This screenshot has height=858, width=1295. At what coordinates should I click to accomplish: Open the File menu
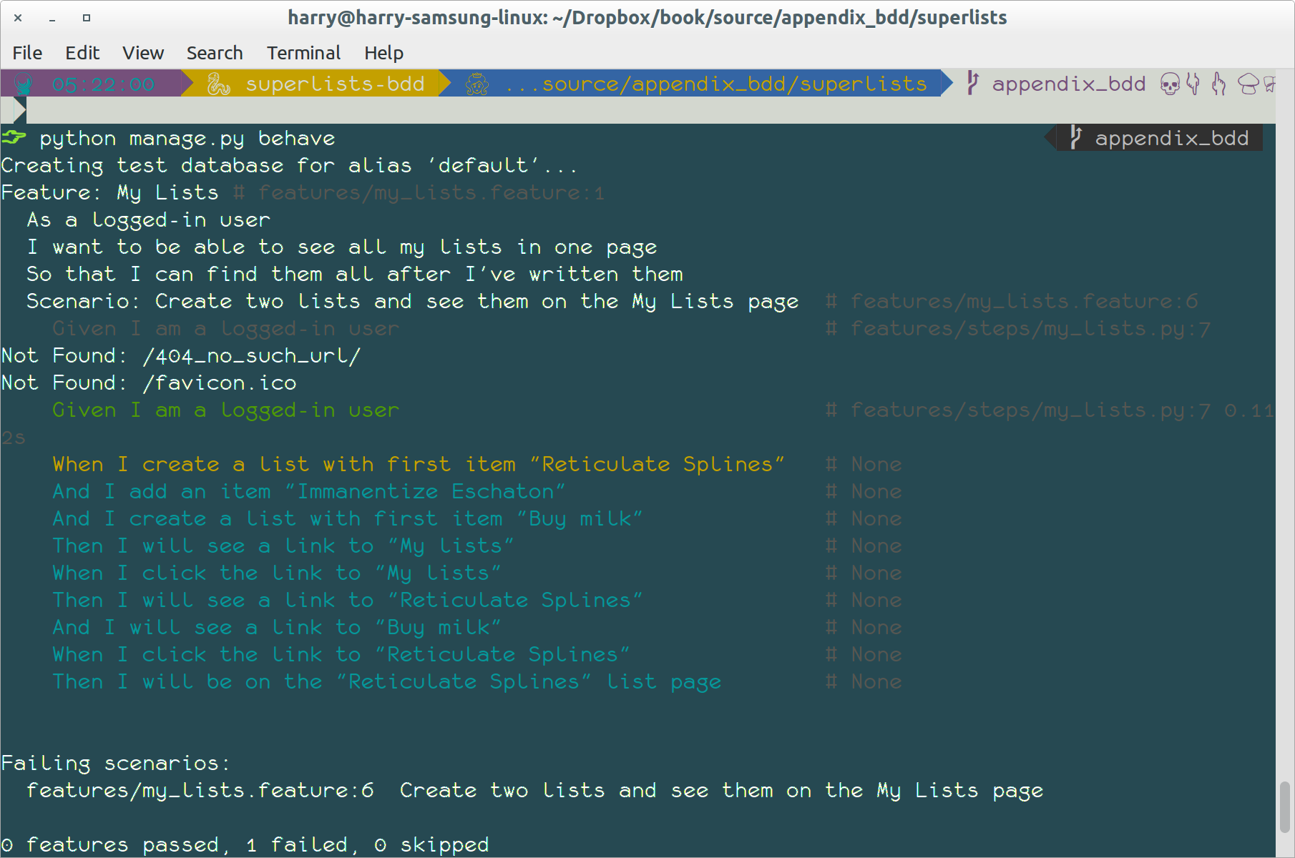coord(27,53)
